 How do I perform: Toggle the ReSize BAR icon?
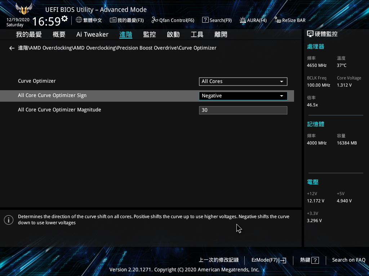tap(278, 20)
